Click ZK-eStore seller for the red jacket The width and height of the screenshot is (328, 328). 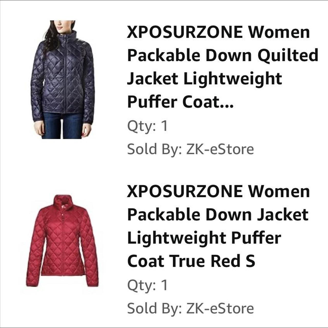[220, 308]
